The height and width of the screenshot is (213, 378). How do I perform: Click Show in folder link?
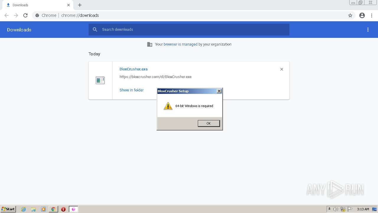[x=131, y=90]
